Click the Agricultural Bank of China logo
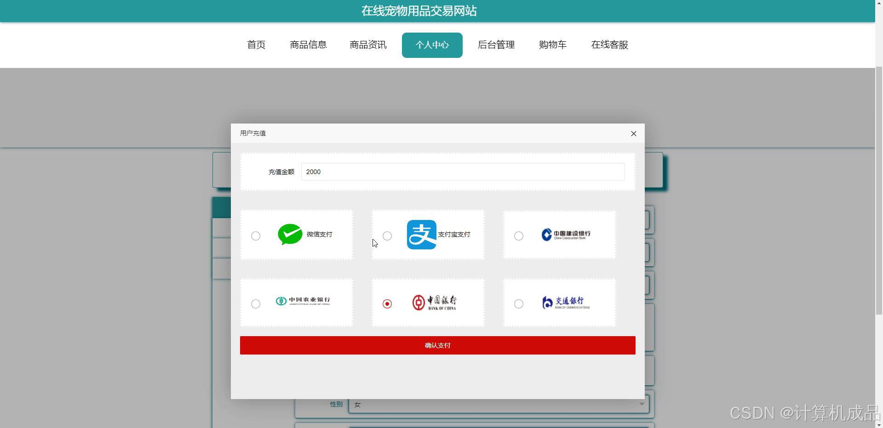The height and width of the screenshot is (428, 883). 303,301
